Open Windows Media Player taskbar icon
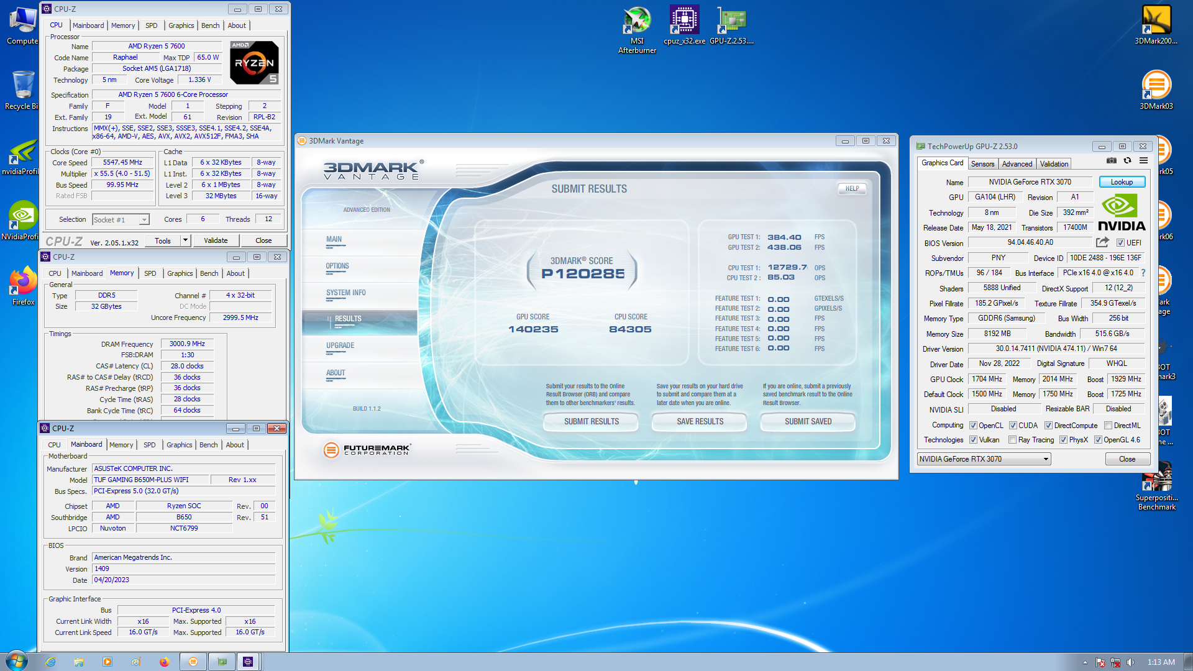The image size is (1193, 671). pos(107,662)
